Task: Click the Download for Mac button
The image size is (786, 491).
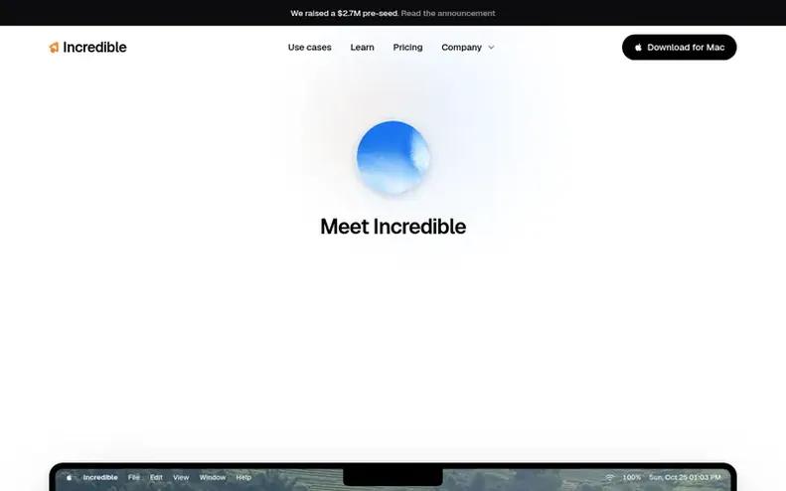Action: (680, 47)
